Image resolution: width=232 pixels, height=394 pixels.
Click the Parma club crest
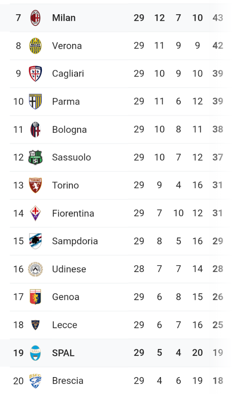click(35, 102)
